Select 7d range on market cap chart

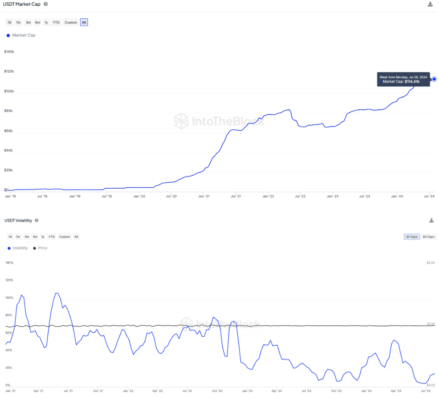(x=9, y=22)
